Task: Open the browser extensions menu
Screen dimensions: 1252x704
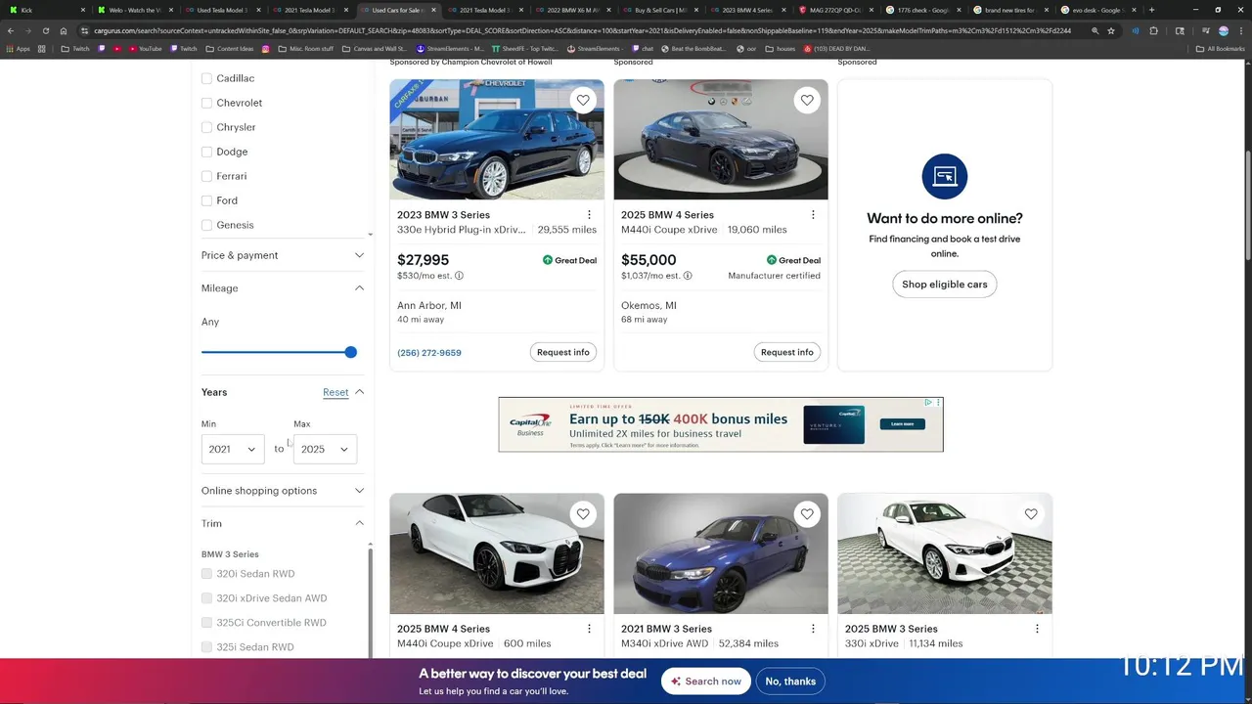Action: (x=1153, y=30)
